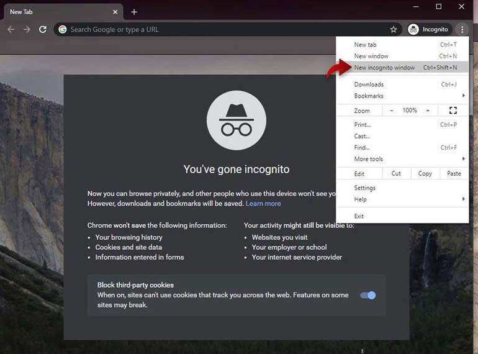Enter fullscreen using the zoom row icon
The height and width of the screenshot is (354, 478).
453,111
